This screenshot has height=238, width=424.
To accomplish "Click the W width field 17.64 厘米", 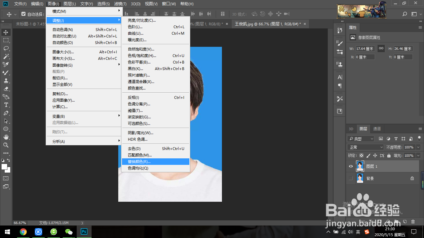I will pos(365,49).
